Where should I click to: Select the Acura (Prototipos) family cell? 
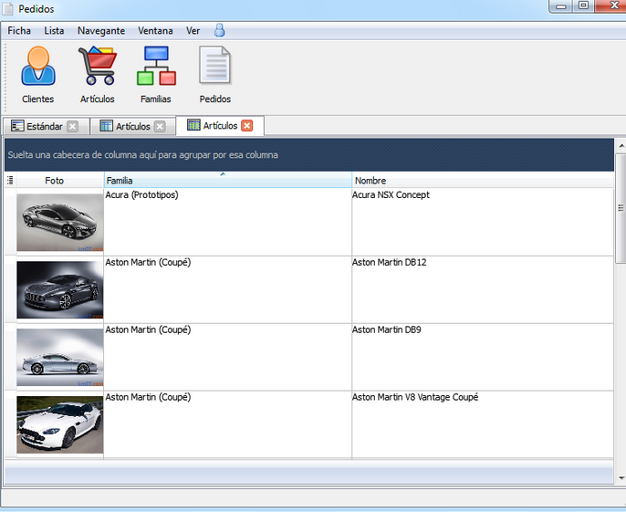(x=227, y=222)
